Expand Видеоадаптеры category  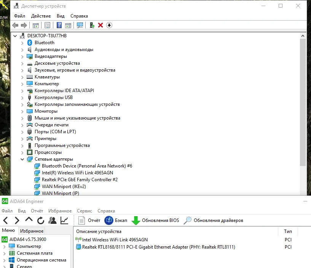(x=22, y=57)
